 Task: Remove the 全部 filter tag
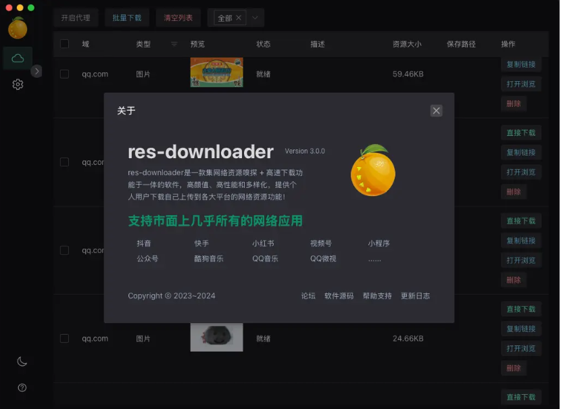(x=239, y=18)
